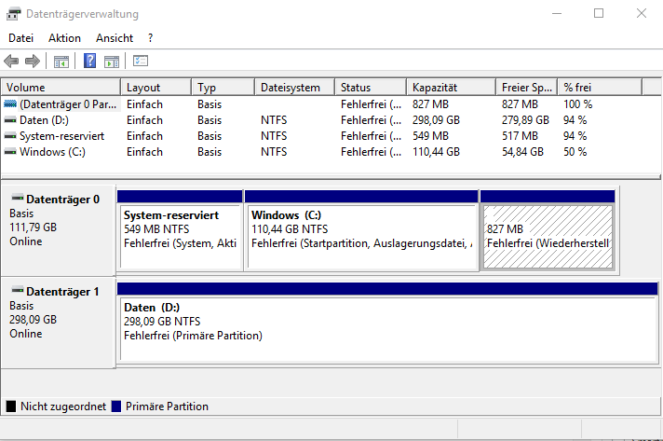Minimize the Datenträgerverwaltung window

coord(557,14)
